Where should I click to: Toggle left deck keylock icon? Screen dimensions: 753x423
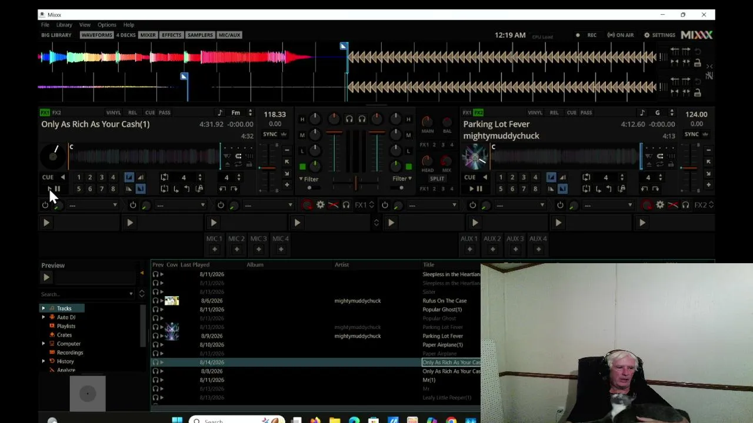(x=249, y=165)
